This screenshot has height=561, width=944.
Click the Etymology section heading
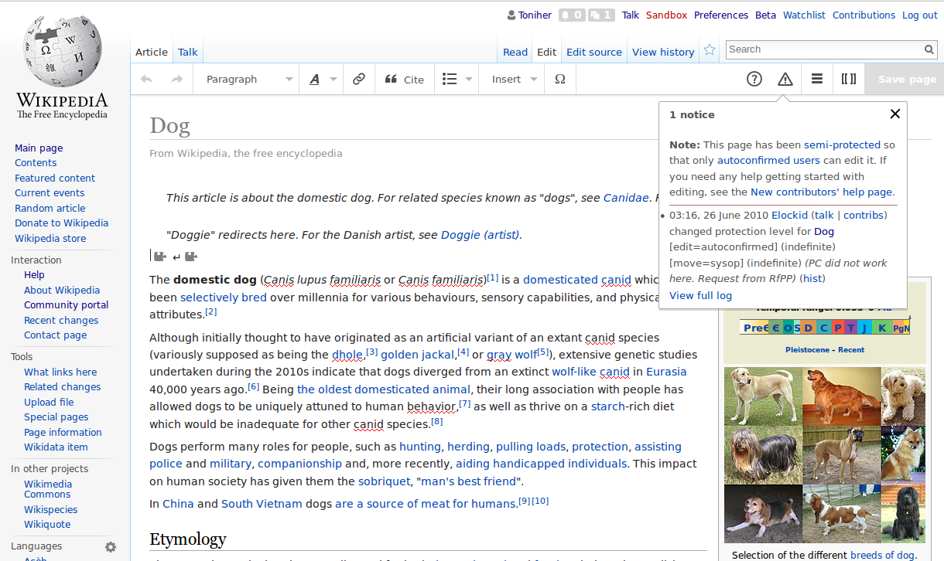pos(188,539)
